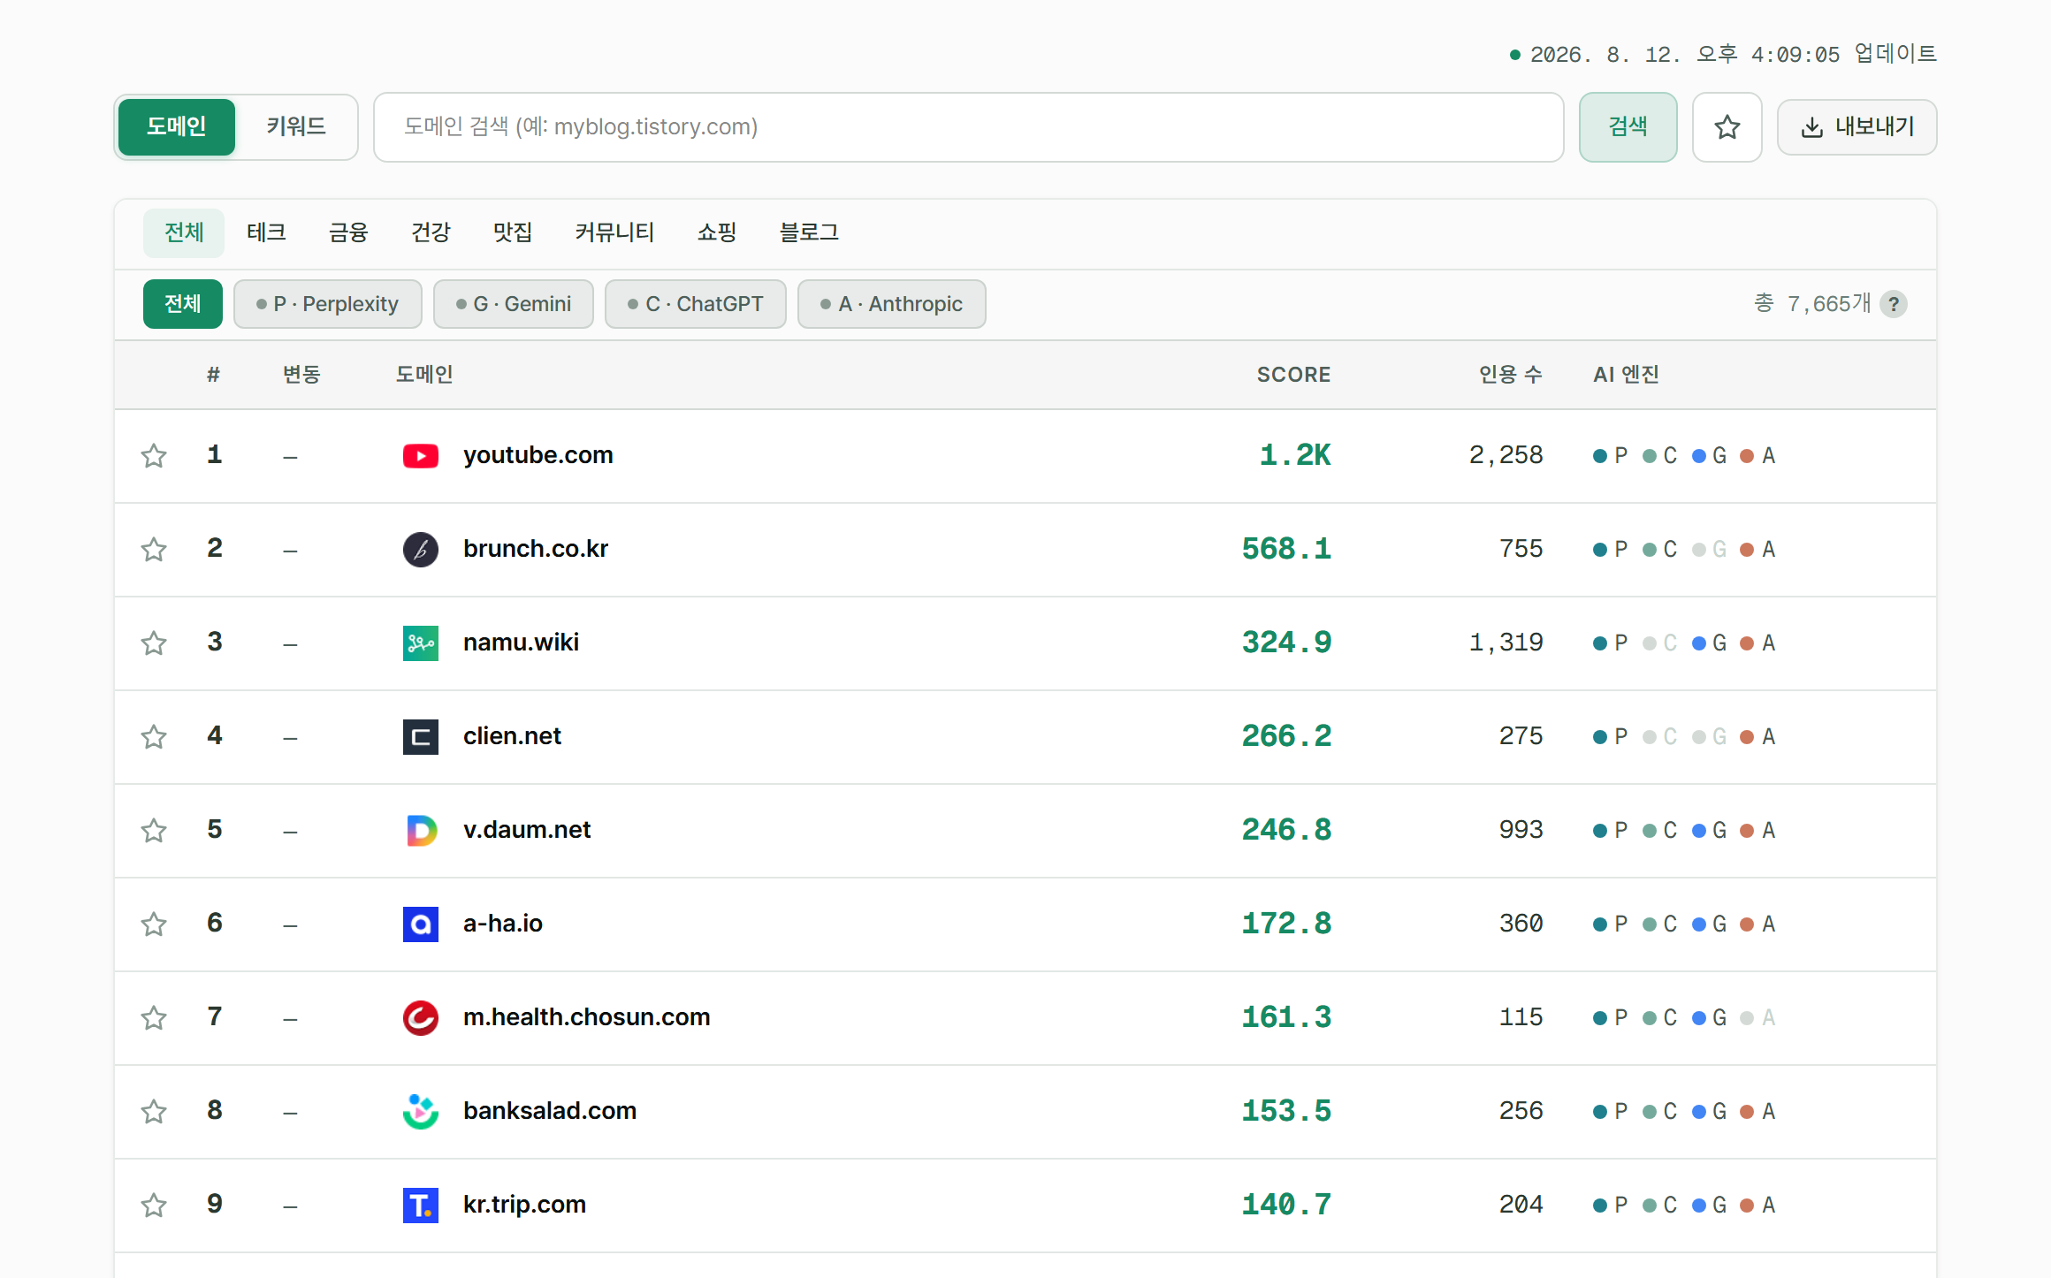Click the AI 엔진 column header

click(1627, 376)
